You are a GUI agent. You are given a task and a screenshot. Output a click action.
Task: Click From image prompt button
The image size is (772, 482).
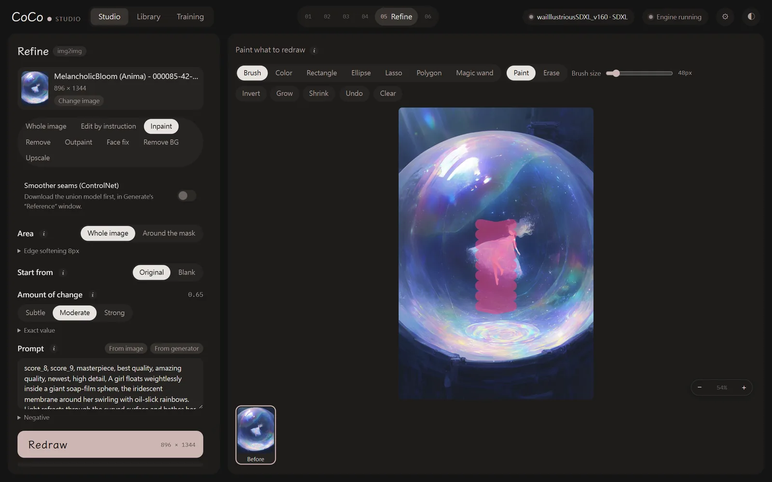(126, 348)
